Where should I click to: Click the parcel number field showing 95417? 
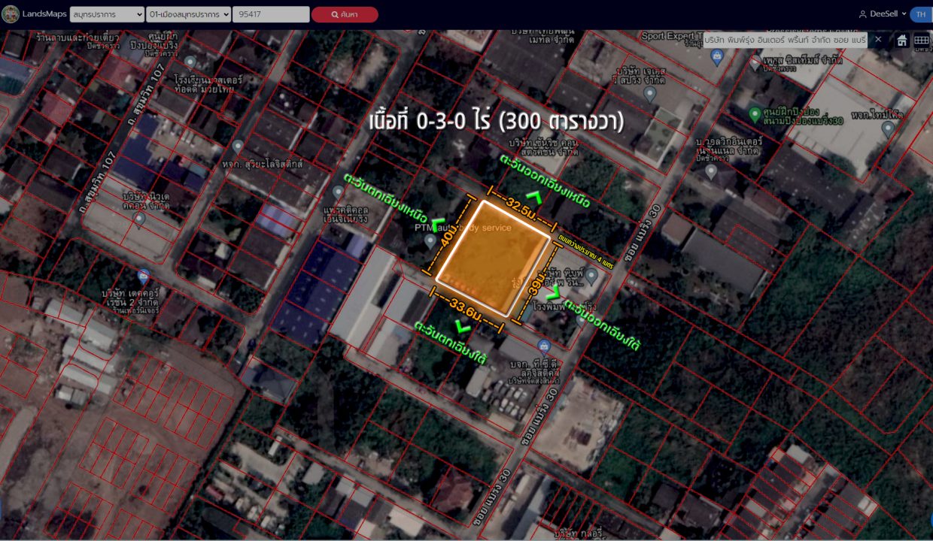click(x=270, y=14)
